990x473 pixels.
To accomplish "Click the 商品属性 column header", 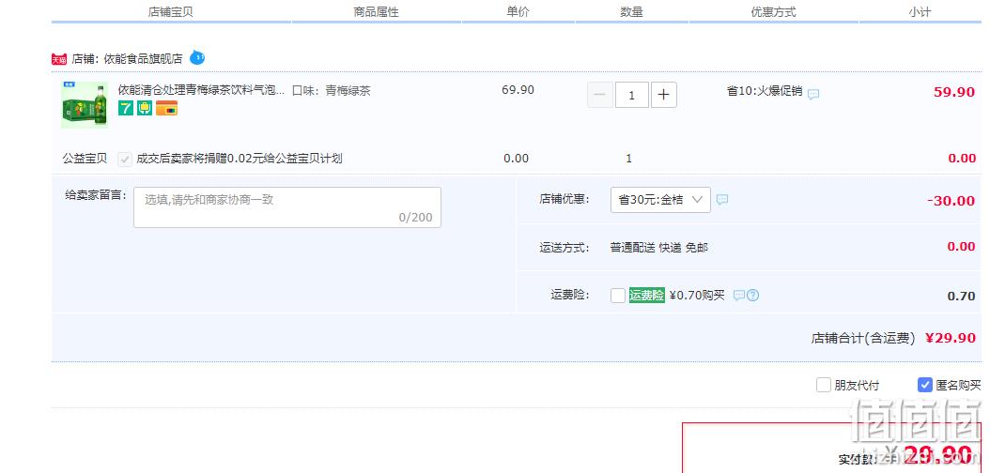I will pyautogui.click(x=377, y=11).
